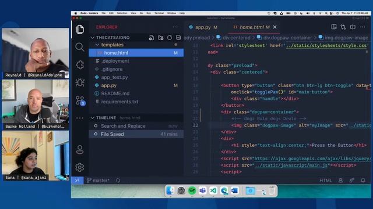Synchronize changes icon in status bar
The image size is (373, 209).
click(118, 181)
